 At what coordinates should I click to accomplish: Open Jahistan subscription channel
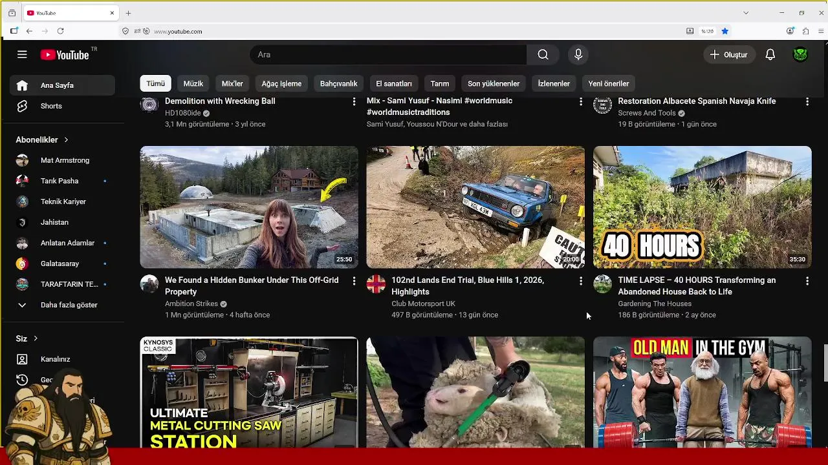(x=62, y=222)
